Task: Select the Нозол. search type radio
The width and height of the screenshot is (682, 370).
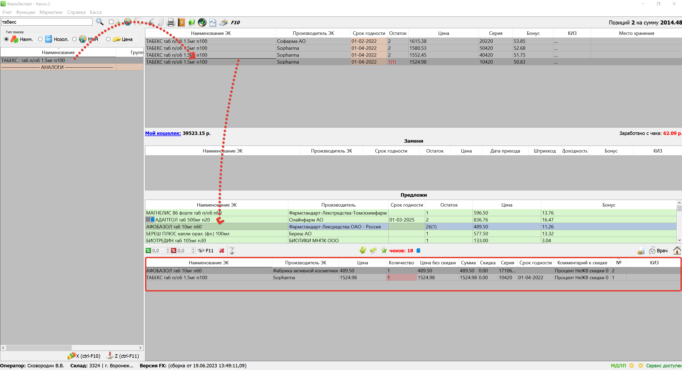Action: [40, 39]
